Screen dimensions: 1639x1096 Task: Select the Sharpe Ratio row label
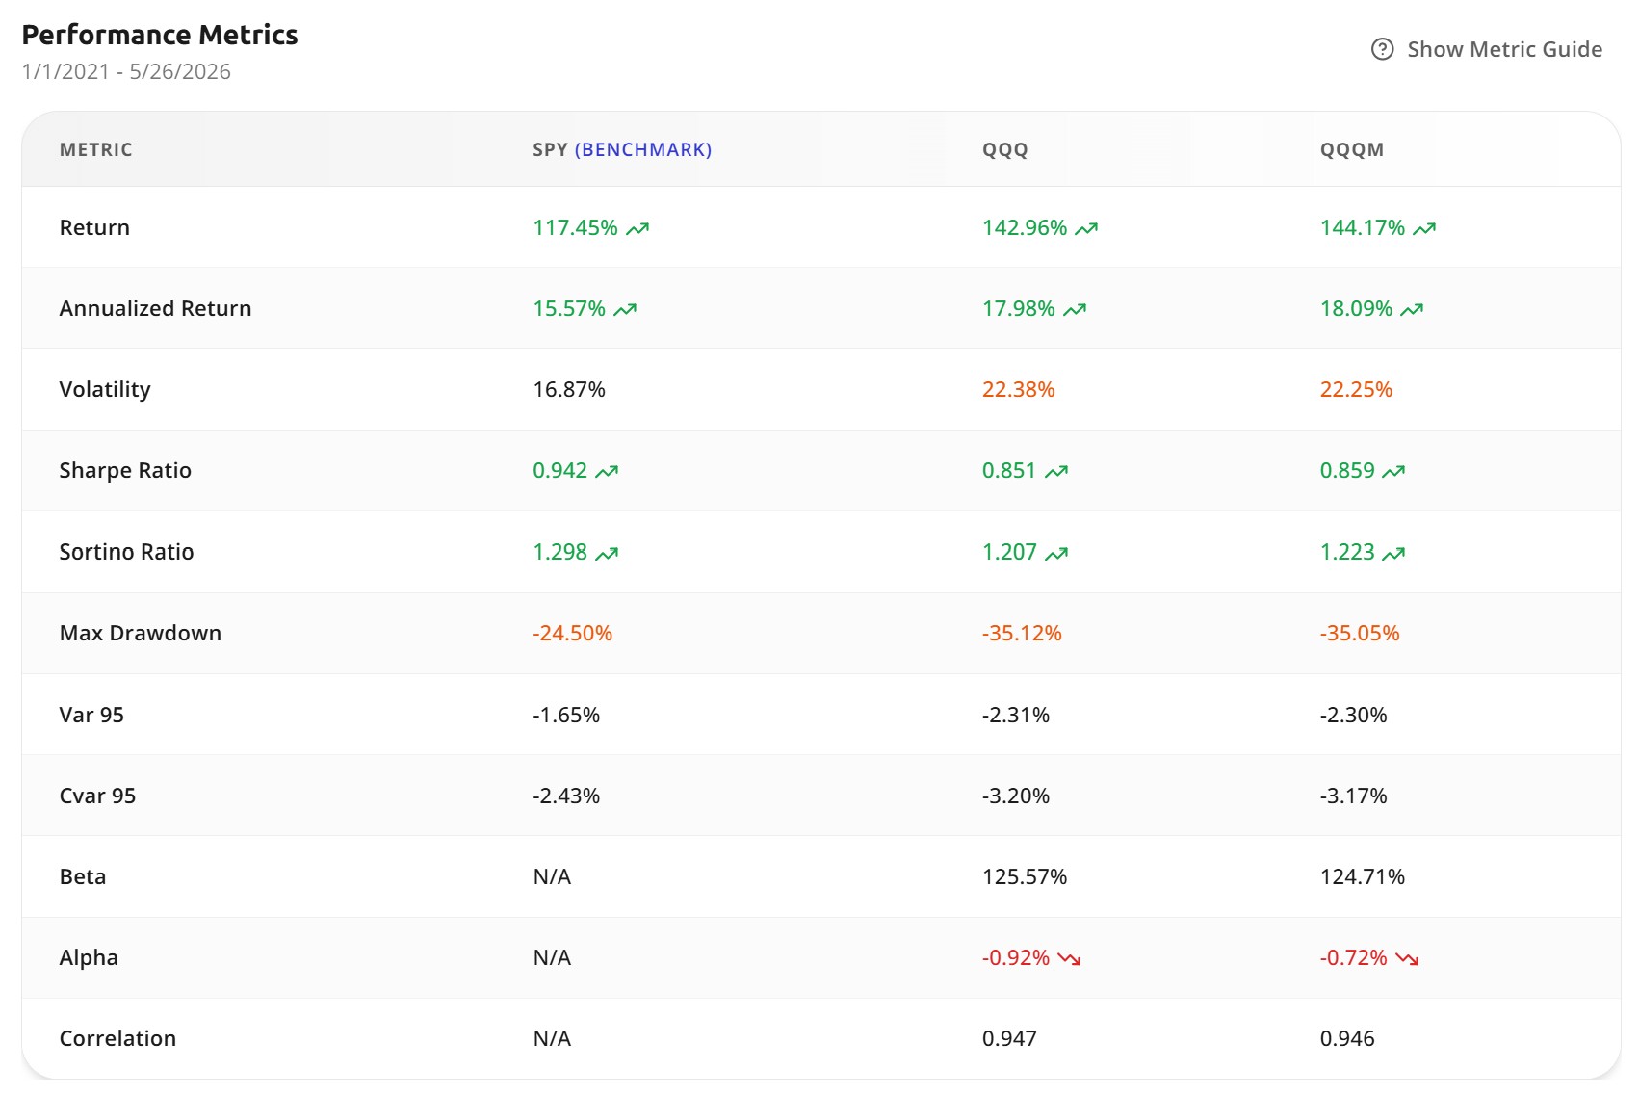(x=125, y=470)
